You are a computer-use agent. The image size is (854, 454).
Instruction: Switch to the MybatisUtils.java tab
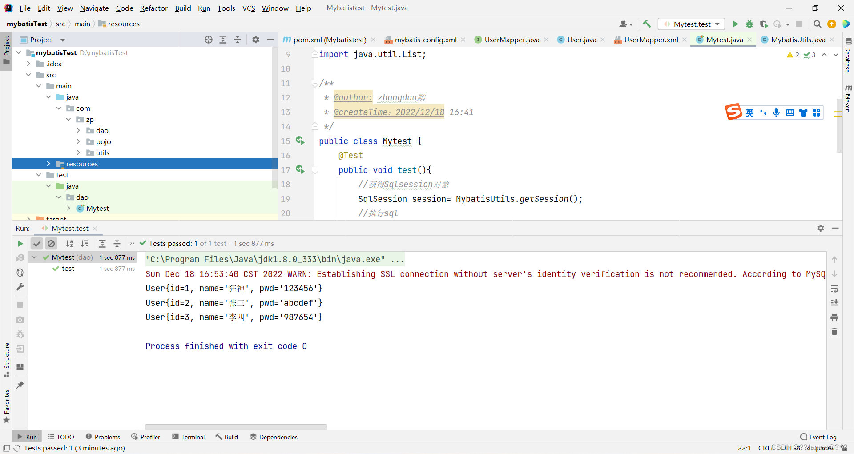coord(798,40)
